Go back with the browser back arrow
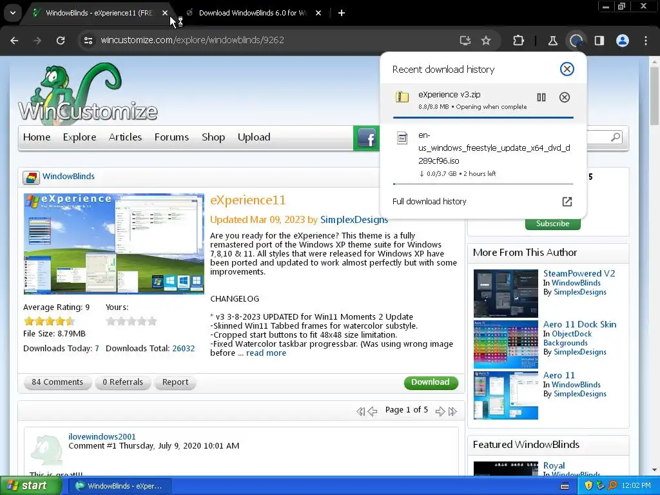This screenshot has width=660, height=495. pos(14,41)
